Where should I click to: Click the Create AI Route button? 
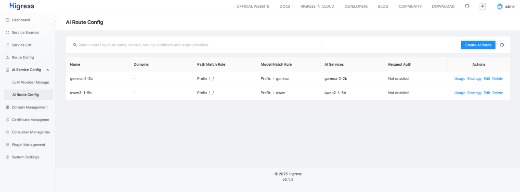(478, 45)
